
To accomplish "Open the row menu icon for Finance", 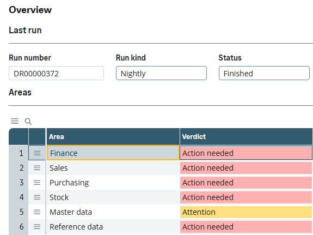I will coord(37,153).
